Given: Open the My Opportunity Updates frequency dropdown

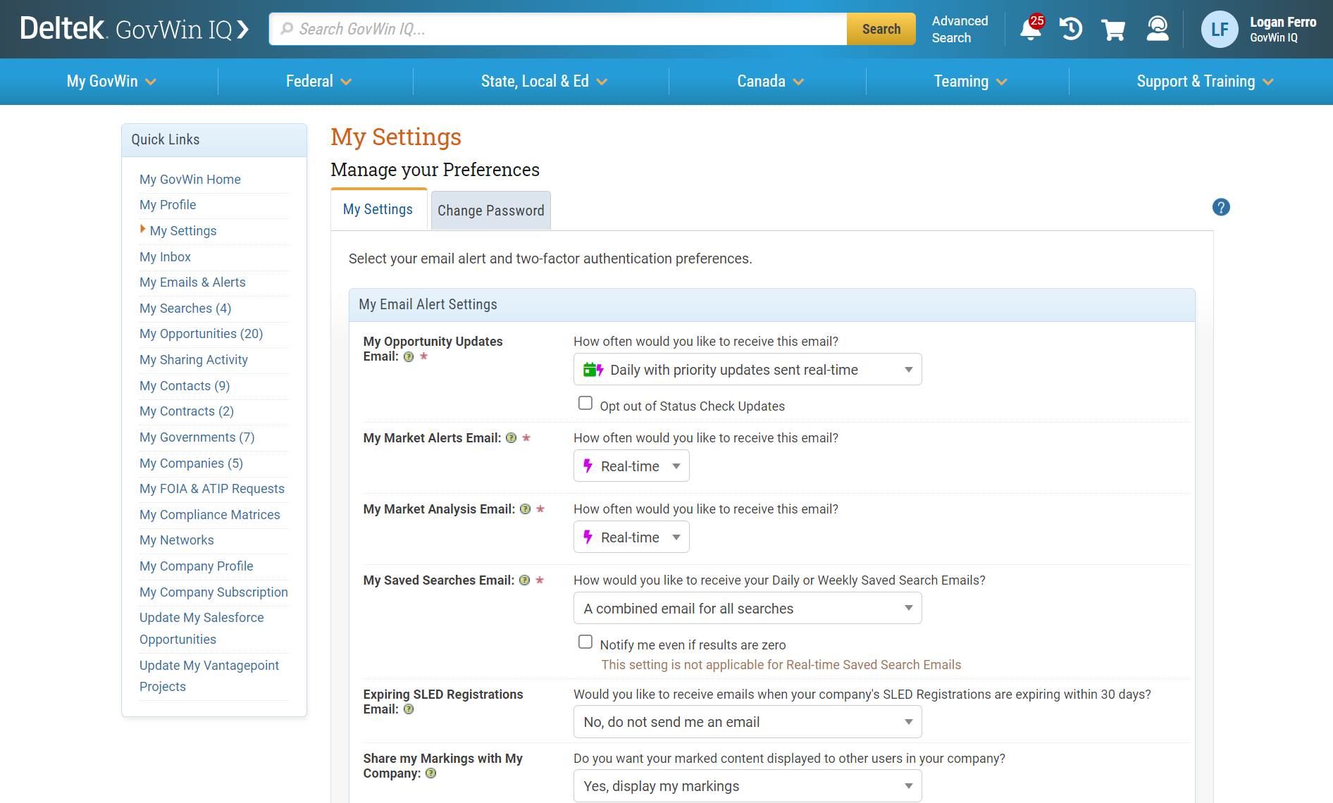Looking at the screenshot, I should (x=747, y=369).
